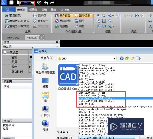Switch to 编辑器 tab
Screen dimensions: 153x139
coord(33,10)
